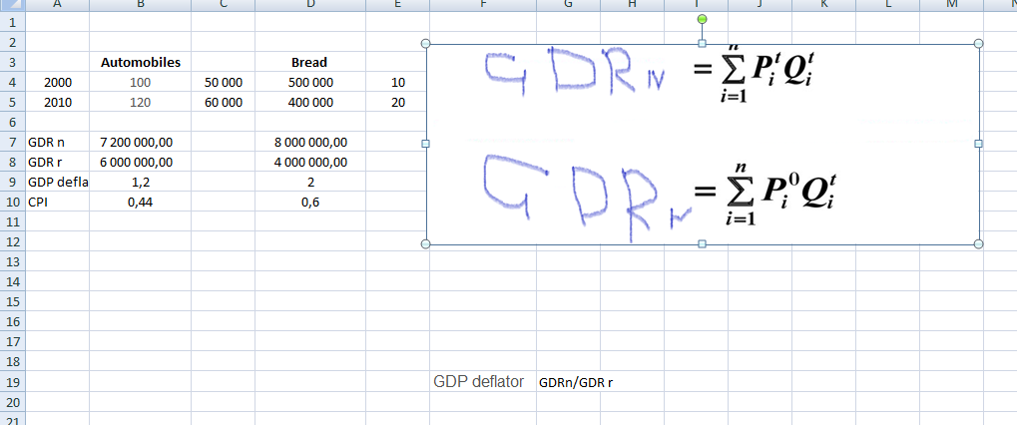
Task: Click the GDP deflator label in row 19
Action: pyautogui.click(x=478, y=381)
